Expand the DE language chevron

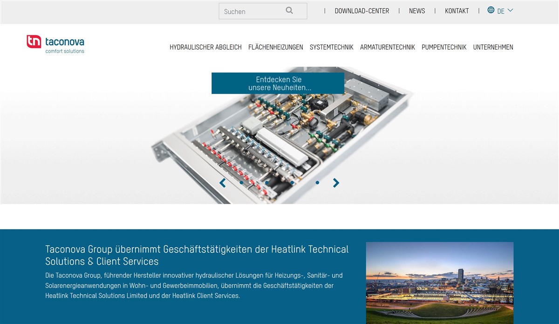pyautogui.click(x=510, y=10)
